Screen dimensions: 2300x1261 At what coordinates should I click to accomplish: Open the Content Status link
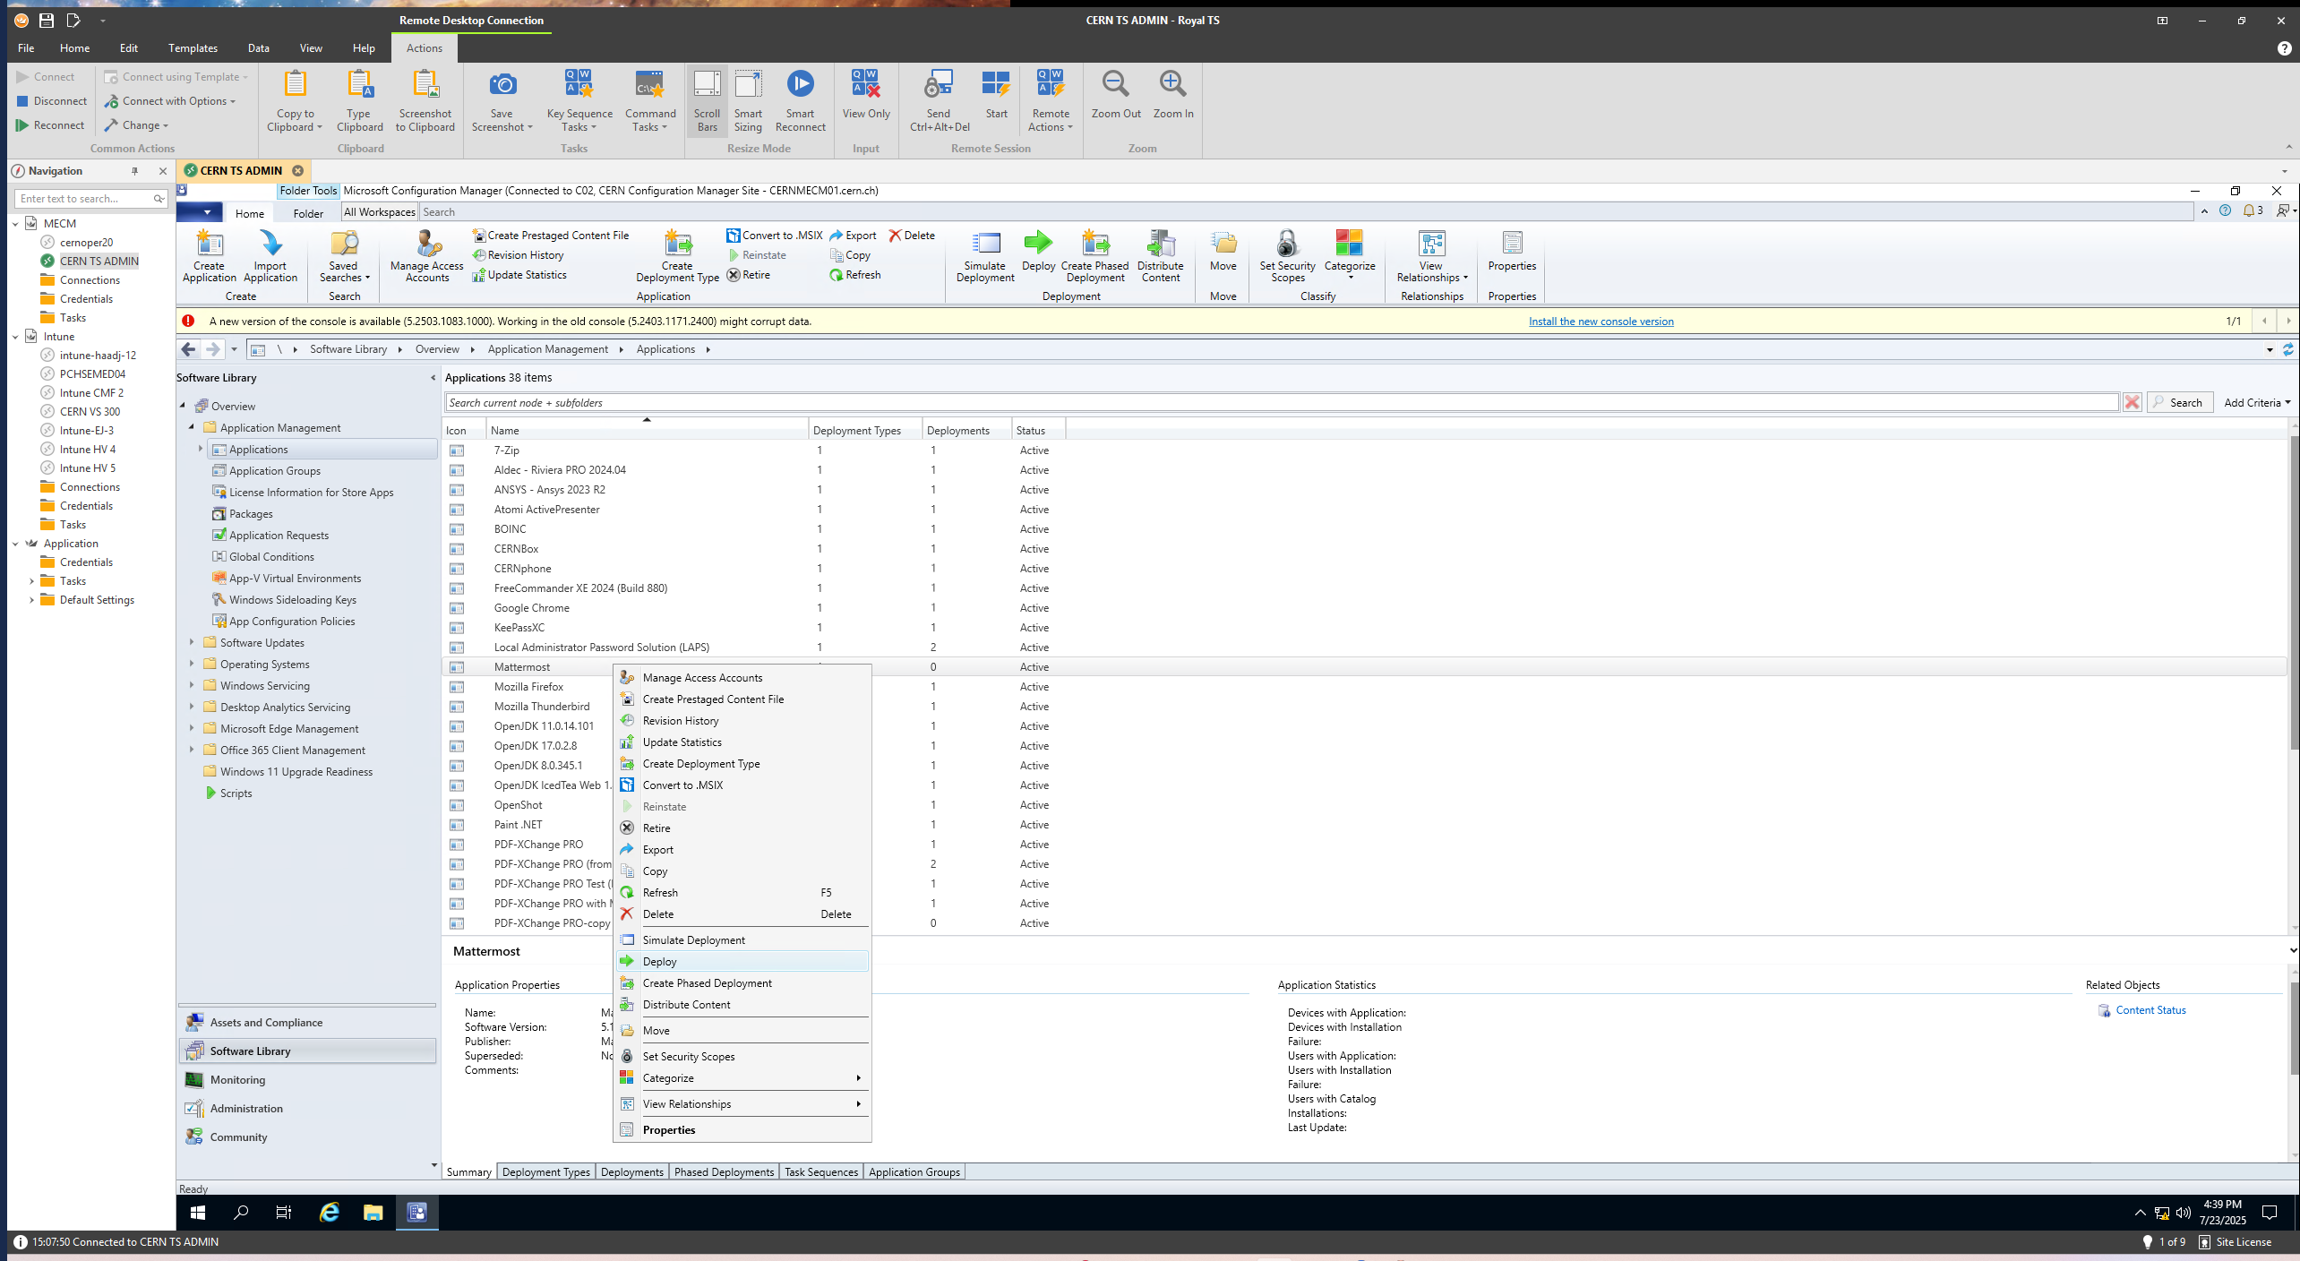point(2150,1010)
